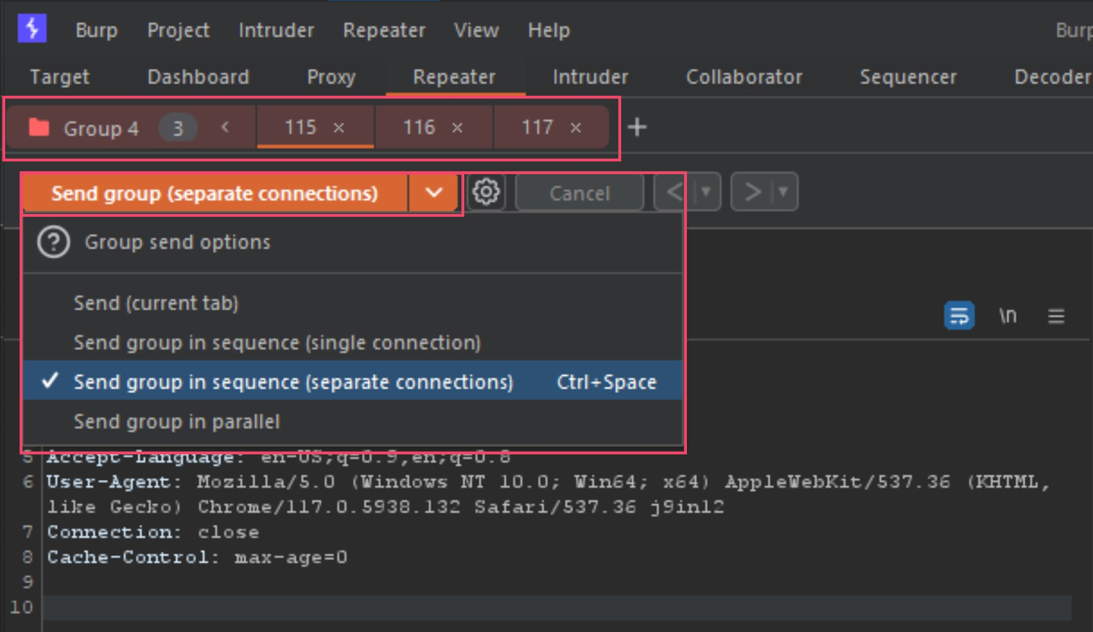This screenshot has height=632, width=1093.
Task: Place cursor on empty line 10 of request
Action: tap(557, 607)
